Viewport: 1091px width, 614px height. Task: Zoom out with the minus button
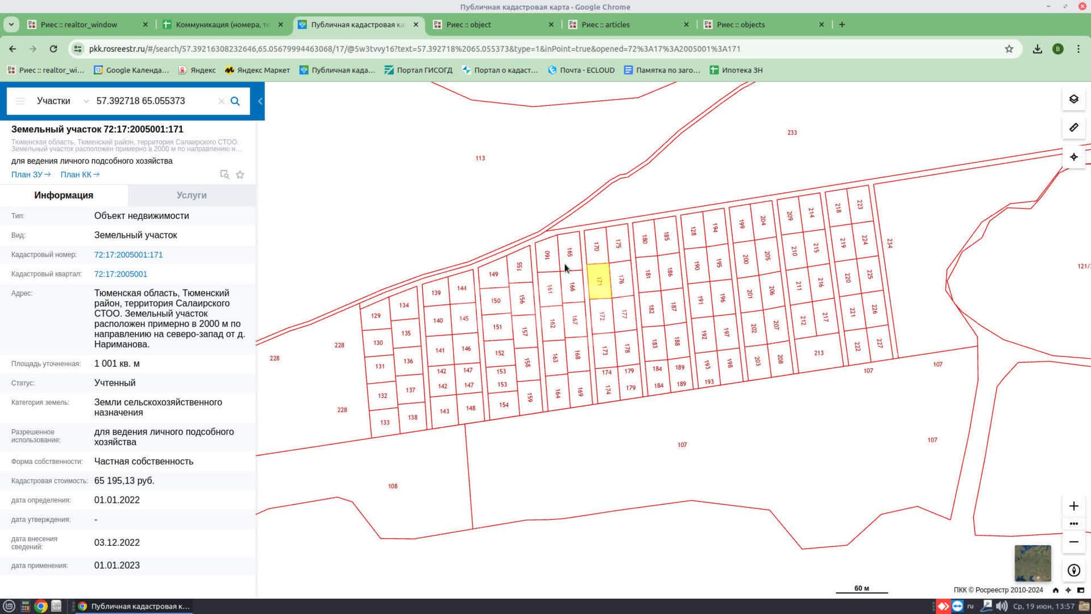tap(1074, 542)
